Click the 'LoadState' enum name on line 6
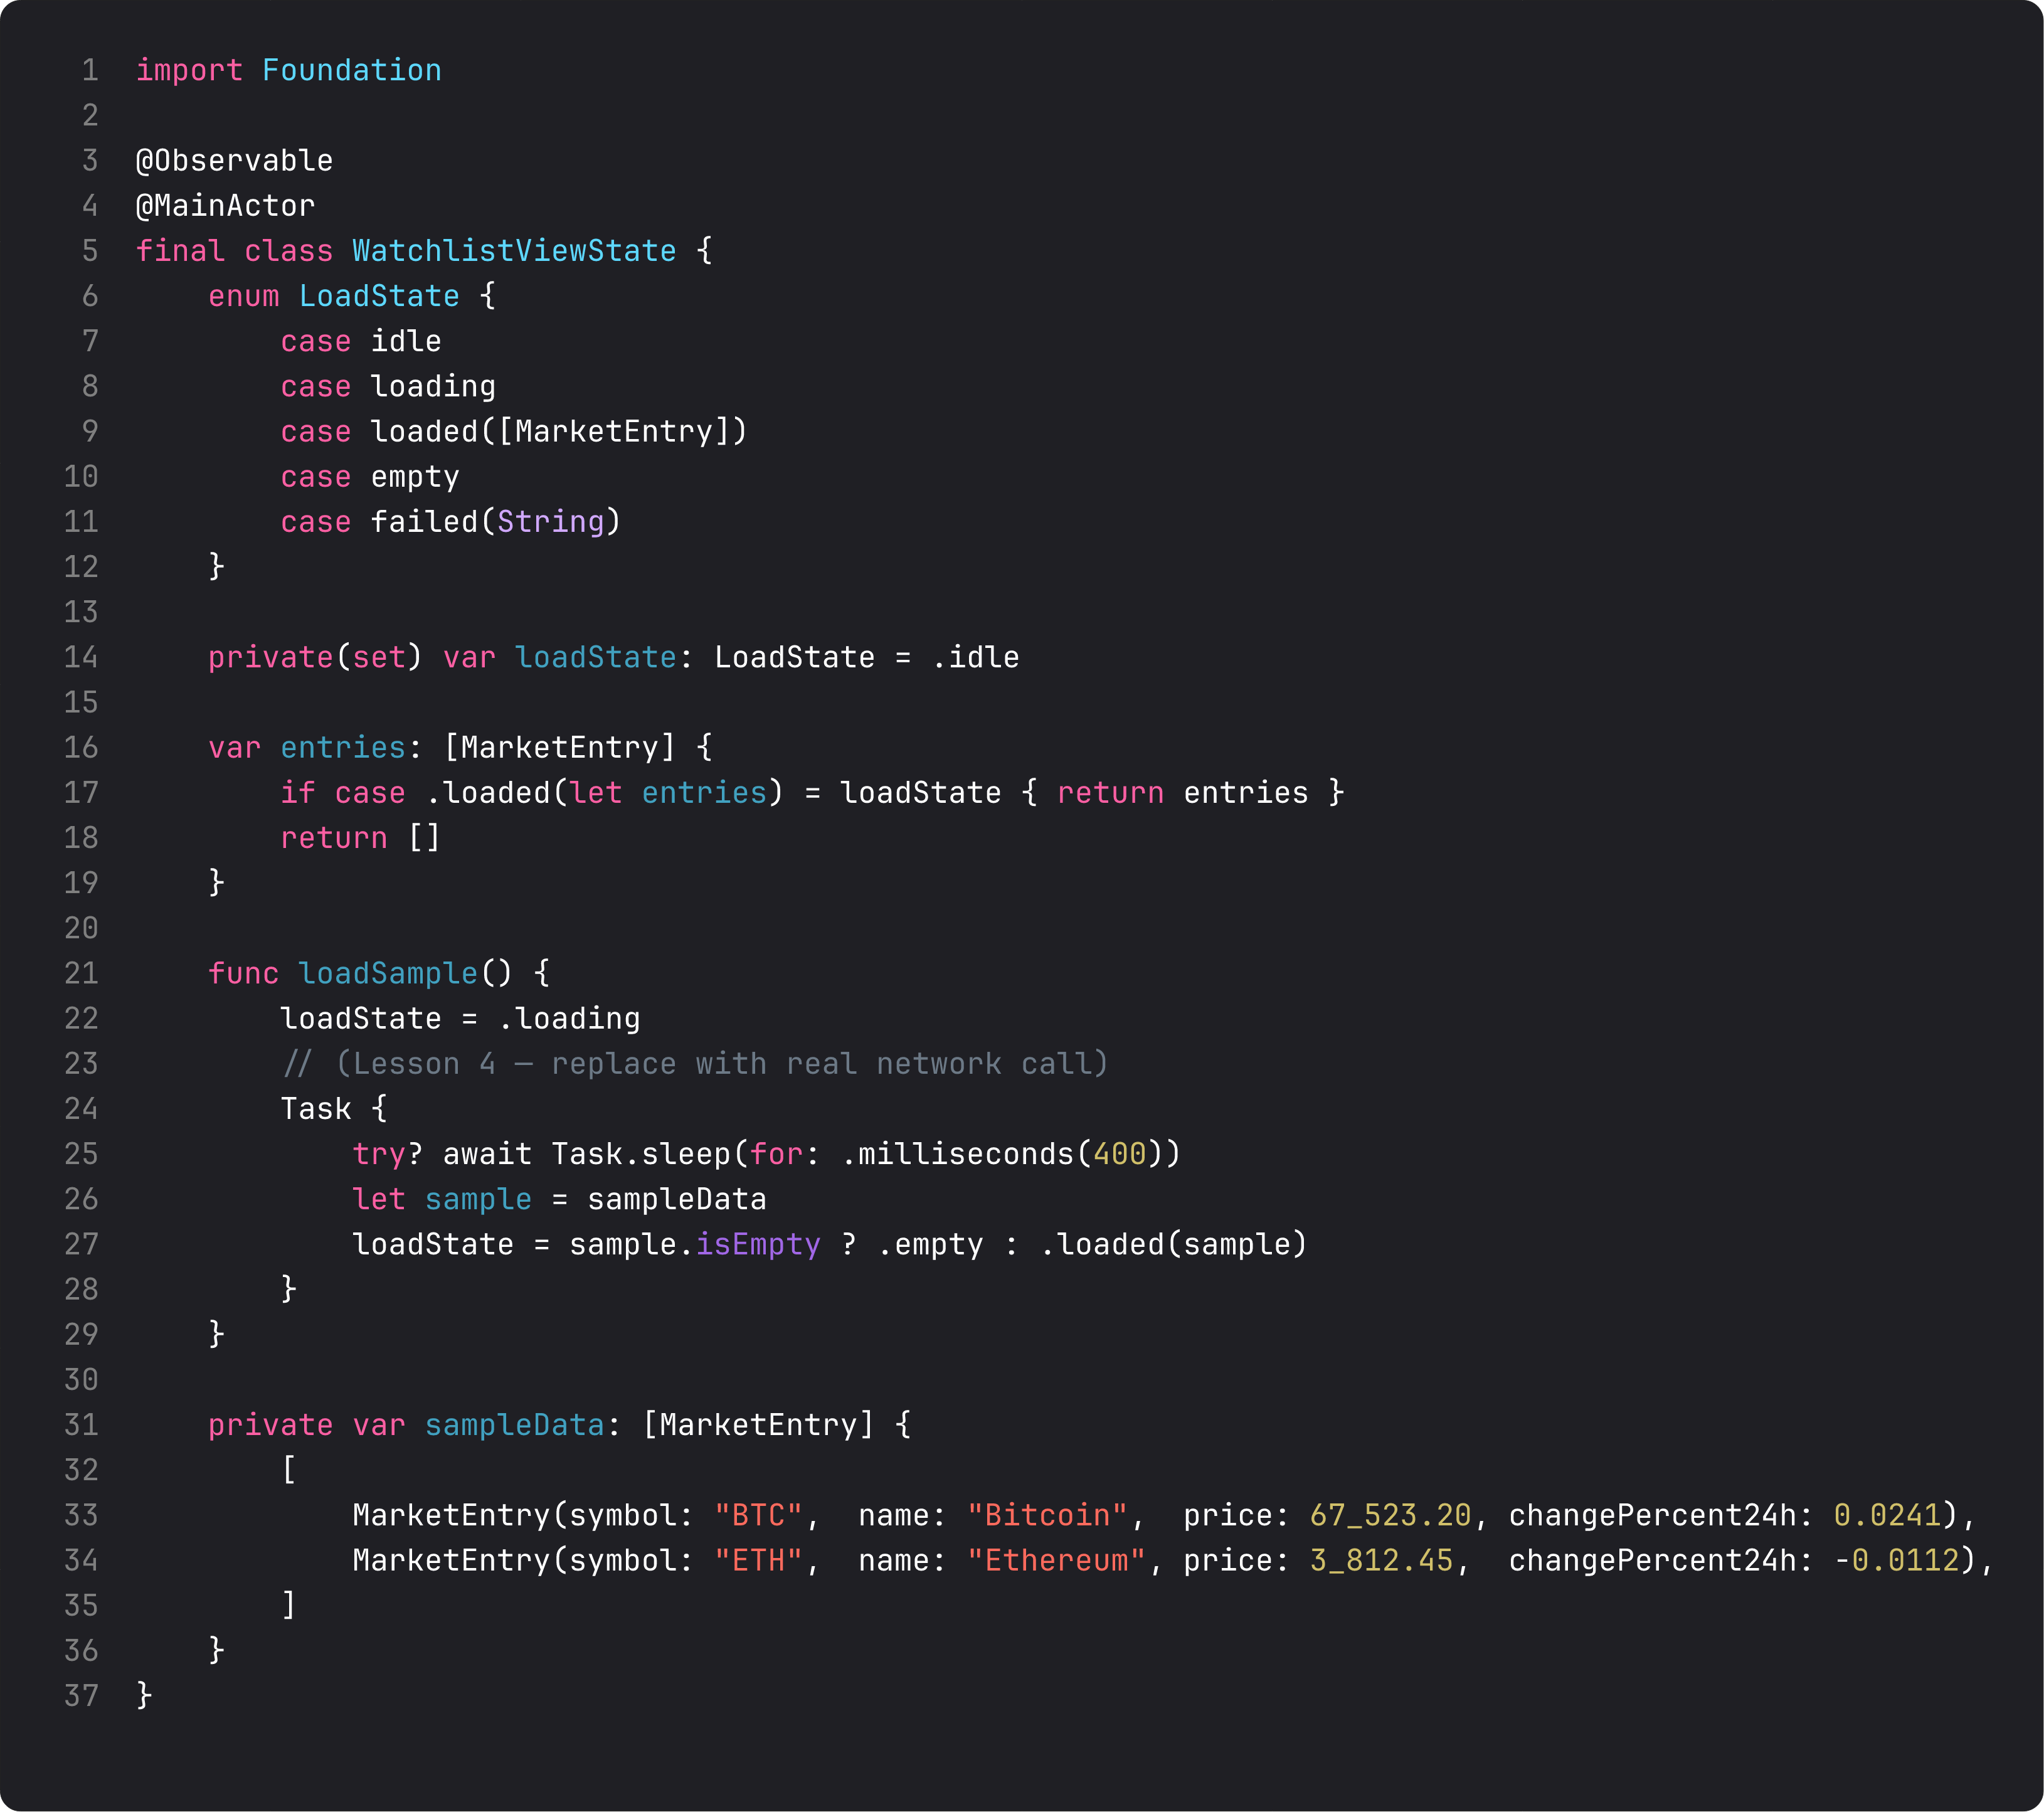Viewport: 2044px width, 1812px height. point(379,296)
